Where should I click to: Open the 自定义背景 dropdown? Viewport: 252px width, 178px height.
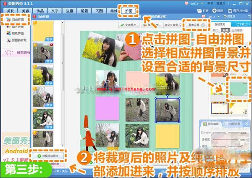tap(173, 25)
